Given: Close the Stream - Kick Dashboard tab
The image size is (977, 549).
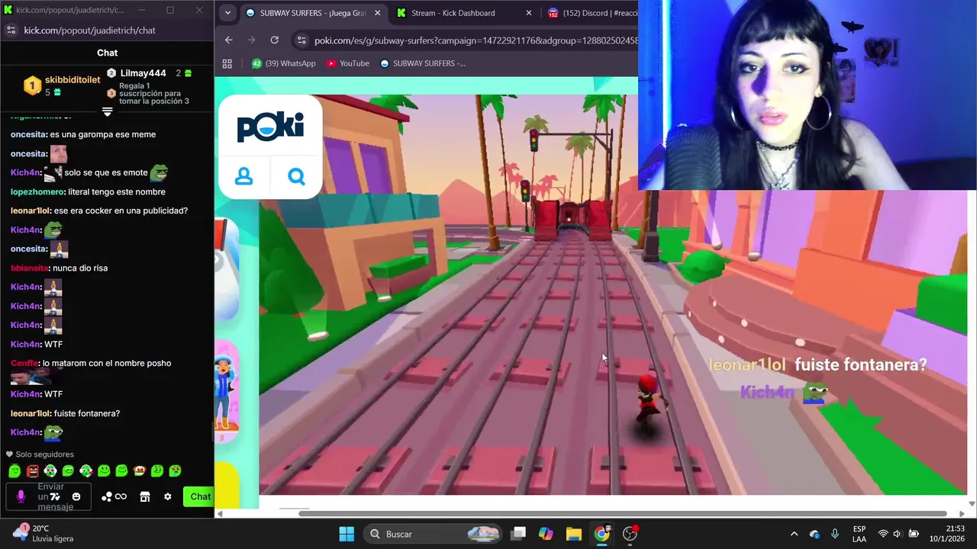Looking at the screenshot, I should point(529,13).
